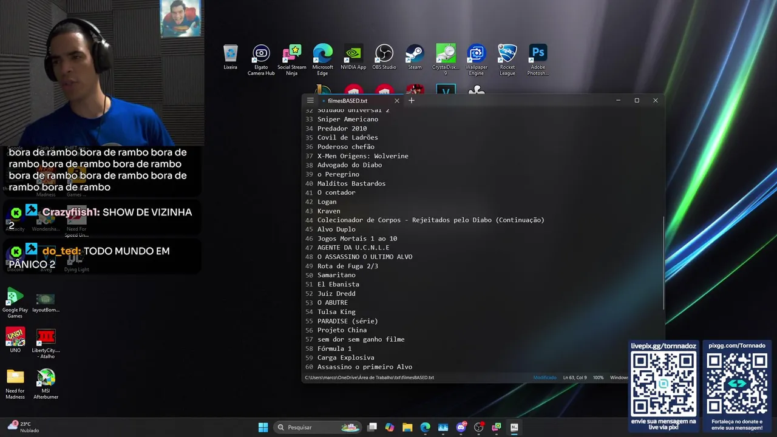Open Wallpaper Engine desktop shortcut

(x=477, y=60)
